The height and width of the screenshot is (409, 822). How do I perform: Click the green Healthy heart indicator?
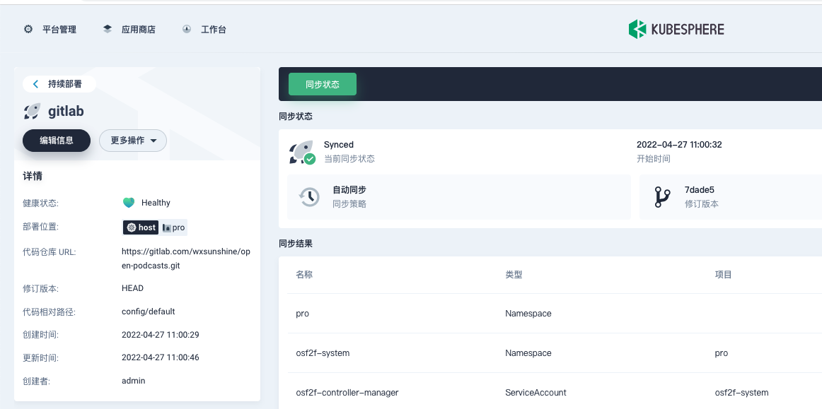click(129, 202)
